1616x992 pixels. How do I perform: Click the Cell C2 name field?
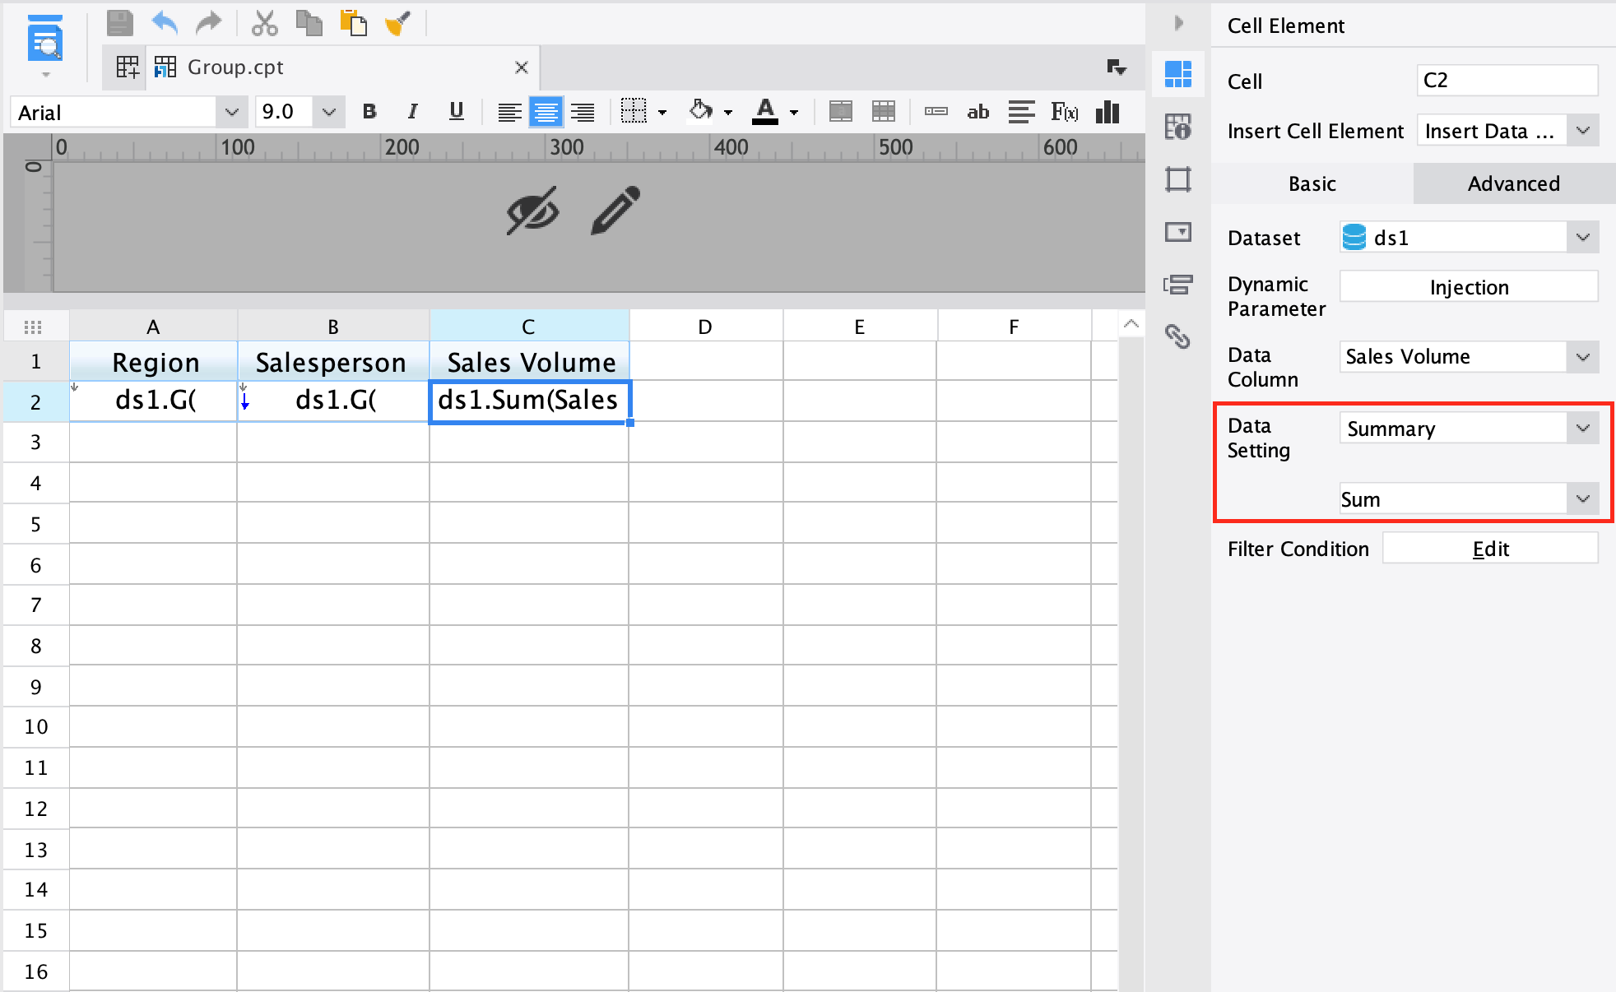1507,81
